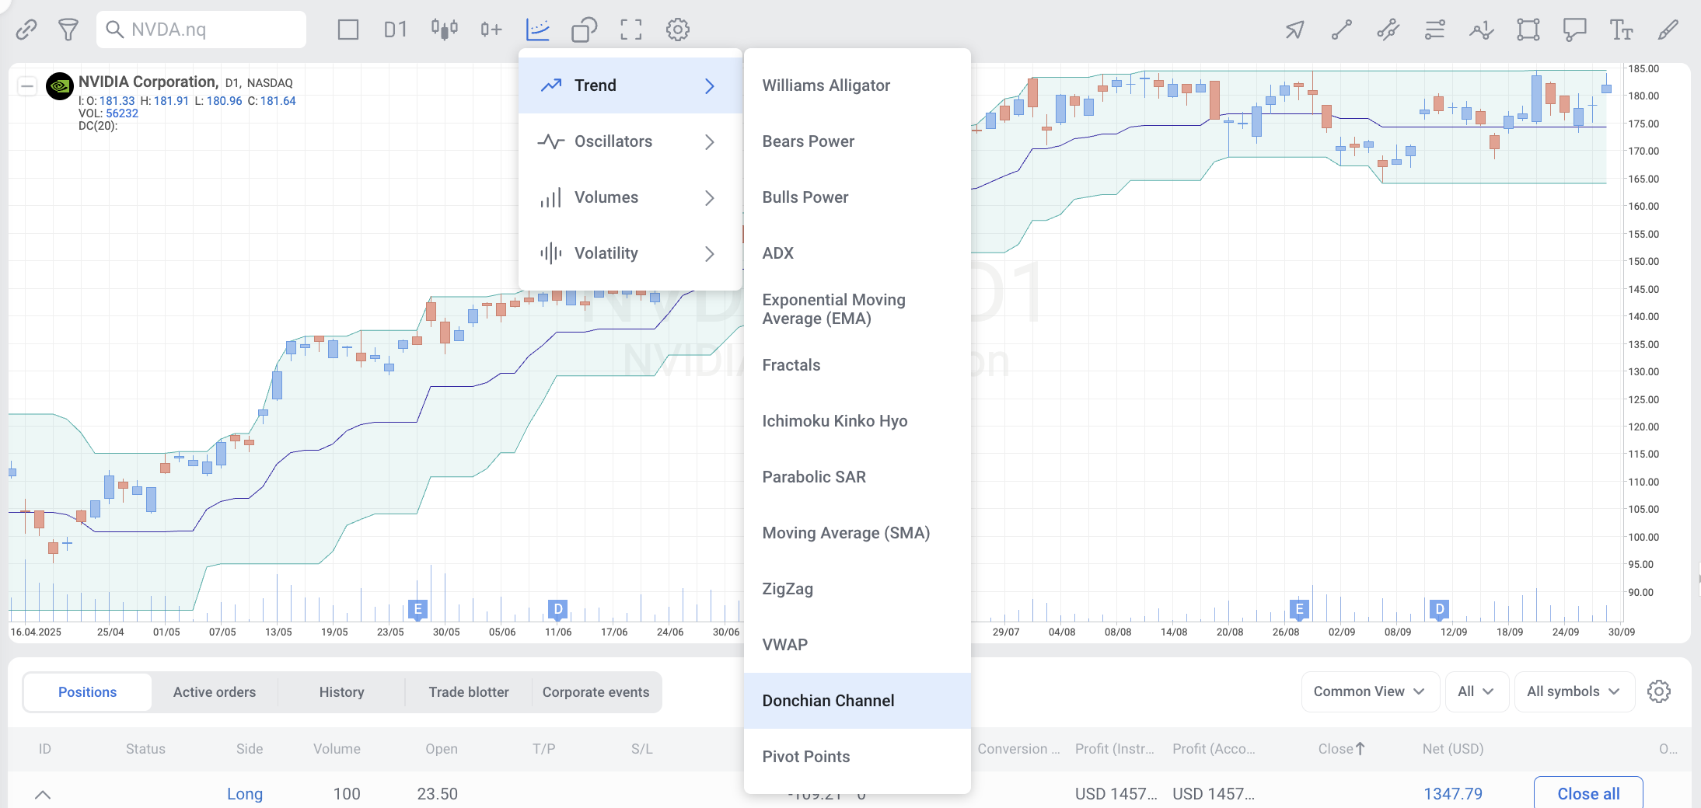
Task: Click the add-candle compare icon
Action: pos(491,30)
